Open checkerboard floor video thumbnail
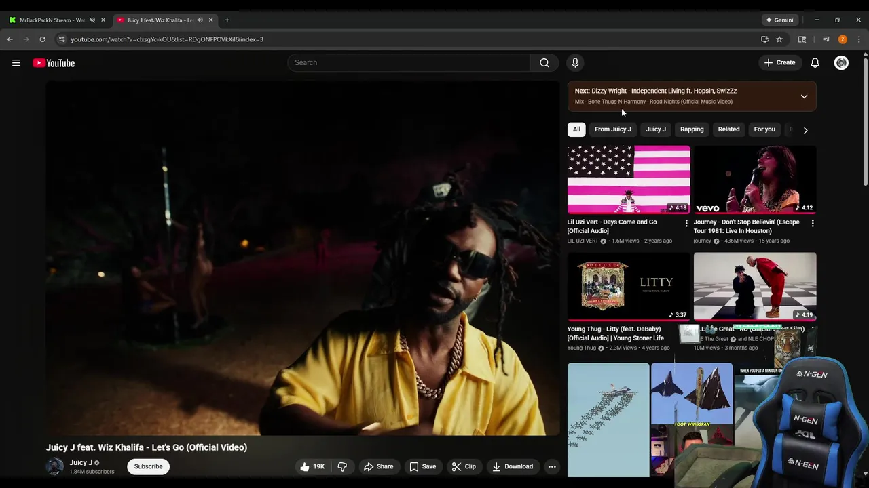This screenshot has height=488, width=869. point(755,287)
